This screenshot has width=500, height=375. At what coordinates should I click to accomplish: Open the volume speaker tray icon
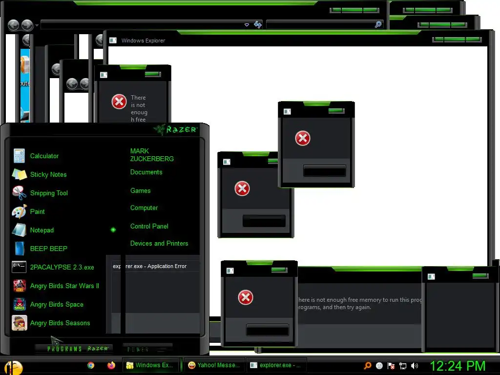414,366
